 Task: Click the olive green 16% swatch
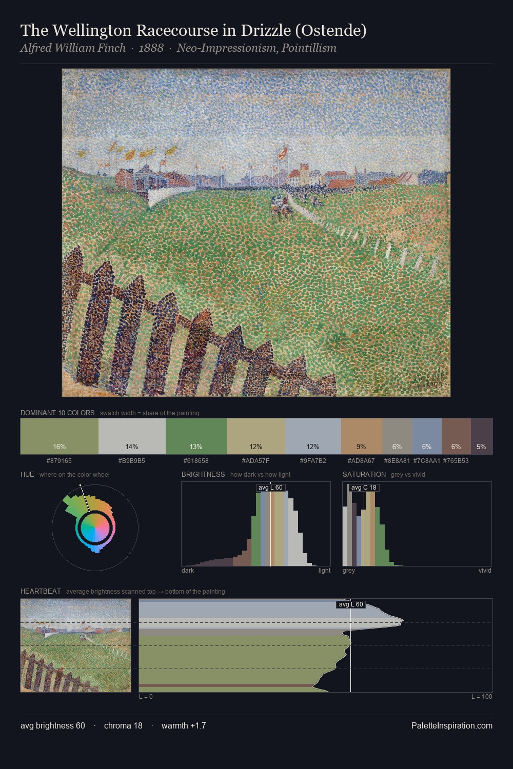[x=60, y=436]
